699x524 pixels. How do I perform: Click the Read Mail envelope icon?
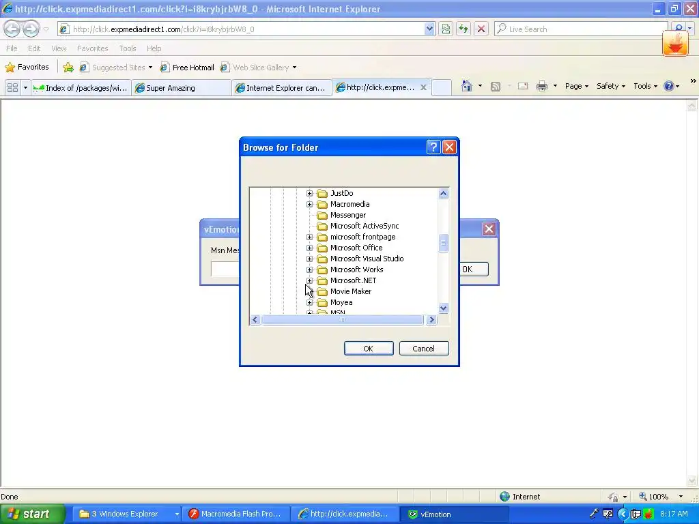click(x=523, y=86)
